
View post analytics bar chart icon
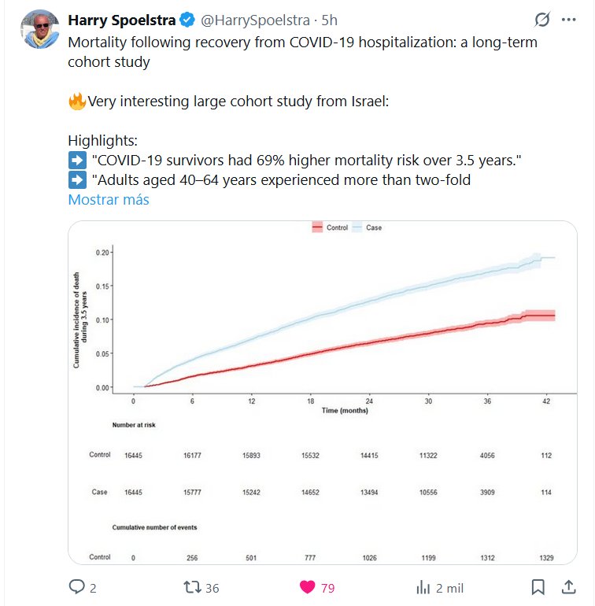[423, 587]
